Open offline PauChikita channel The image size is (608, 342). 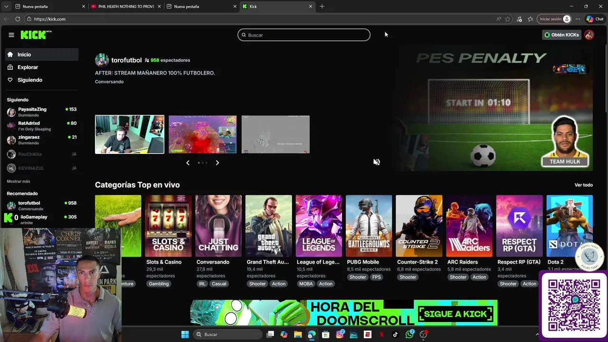point(42,154)
